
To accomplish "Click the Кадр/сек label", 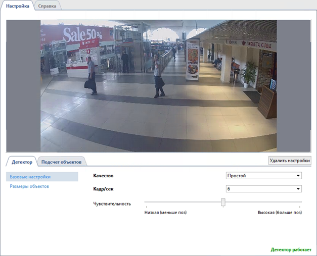I will [104, 189].
